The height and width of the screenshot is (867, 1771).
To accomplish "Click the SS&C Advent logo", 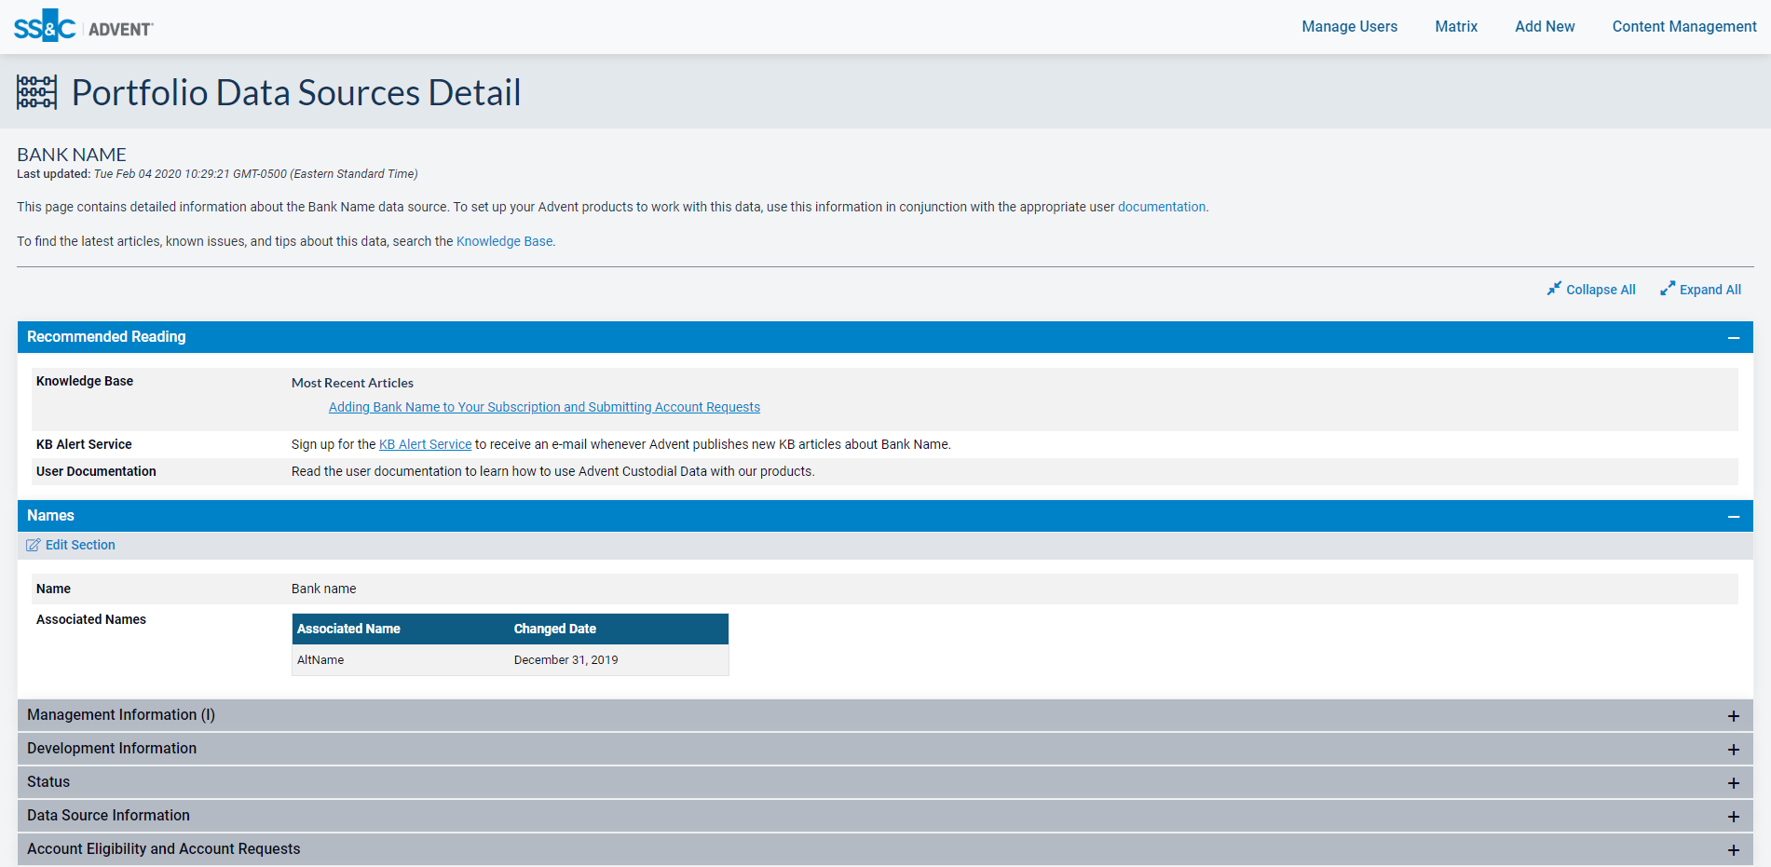I will click(x=82, y=26).
